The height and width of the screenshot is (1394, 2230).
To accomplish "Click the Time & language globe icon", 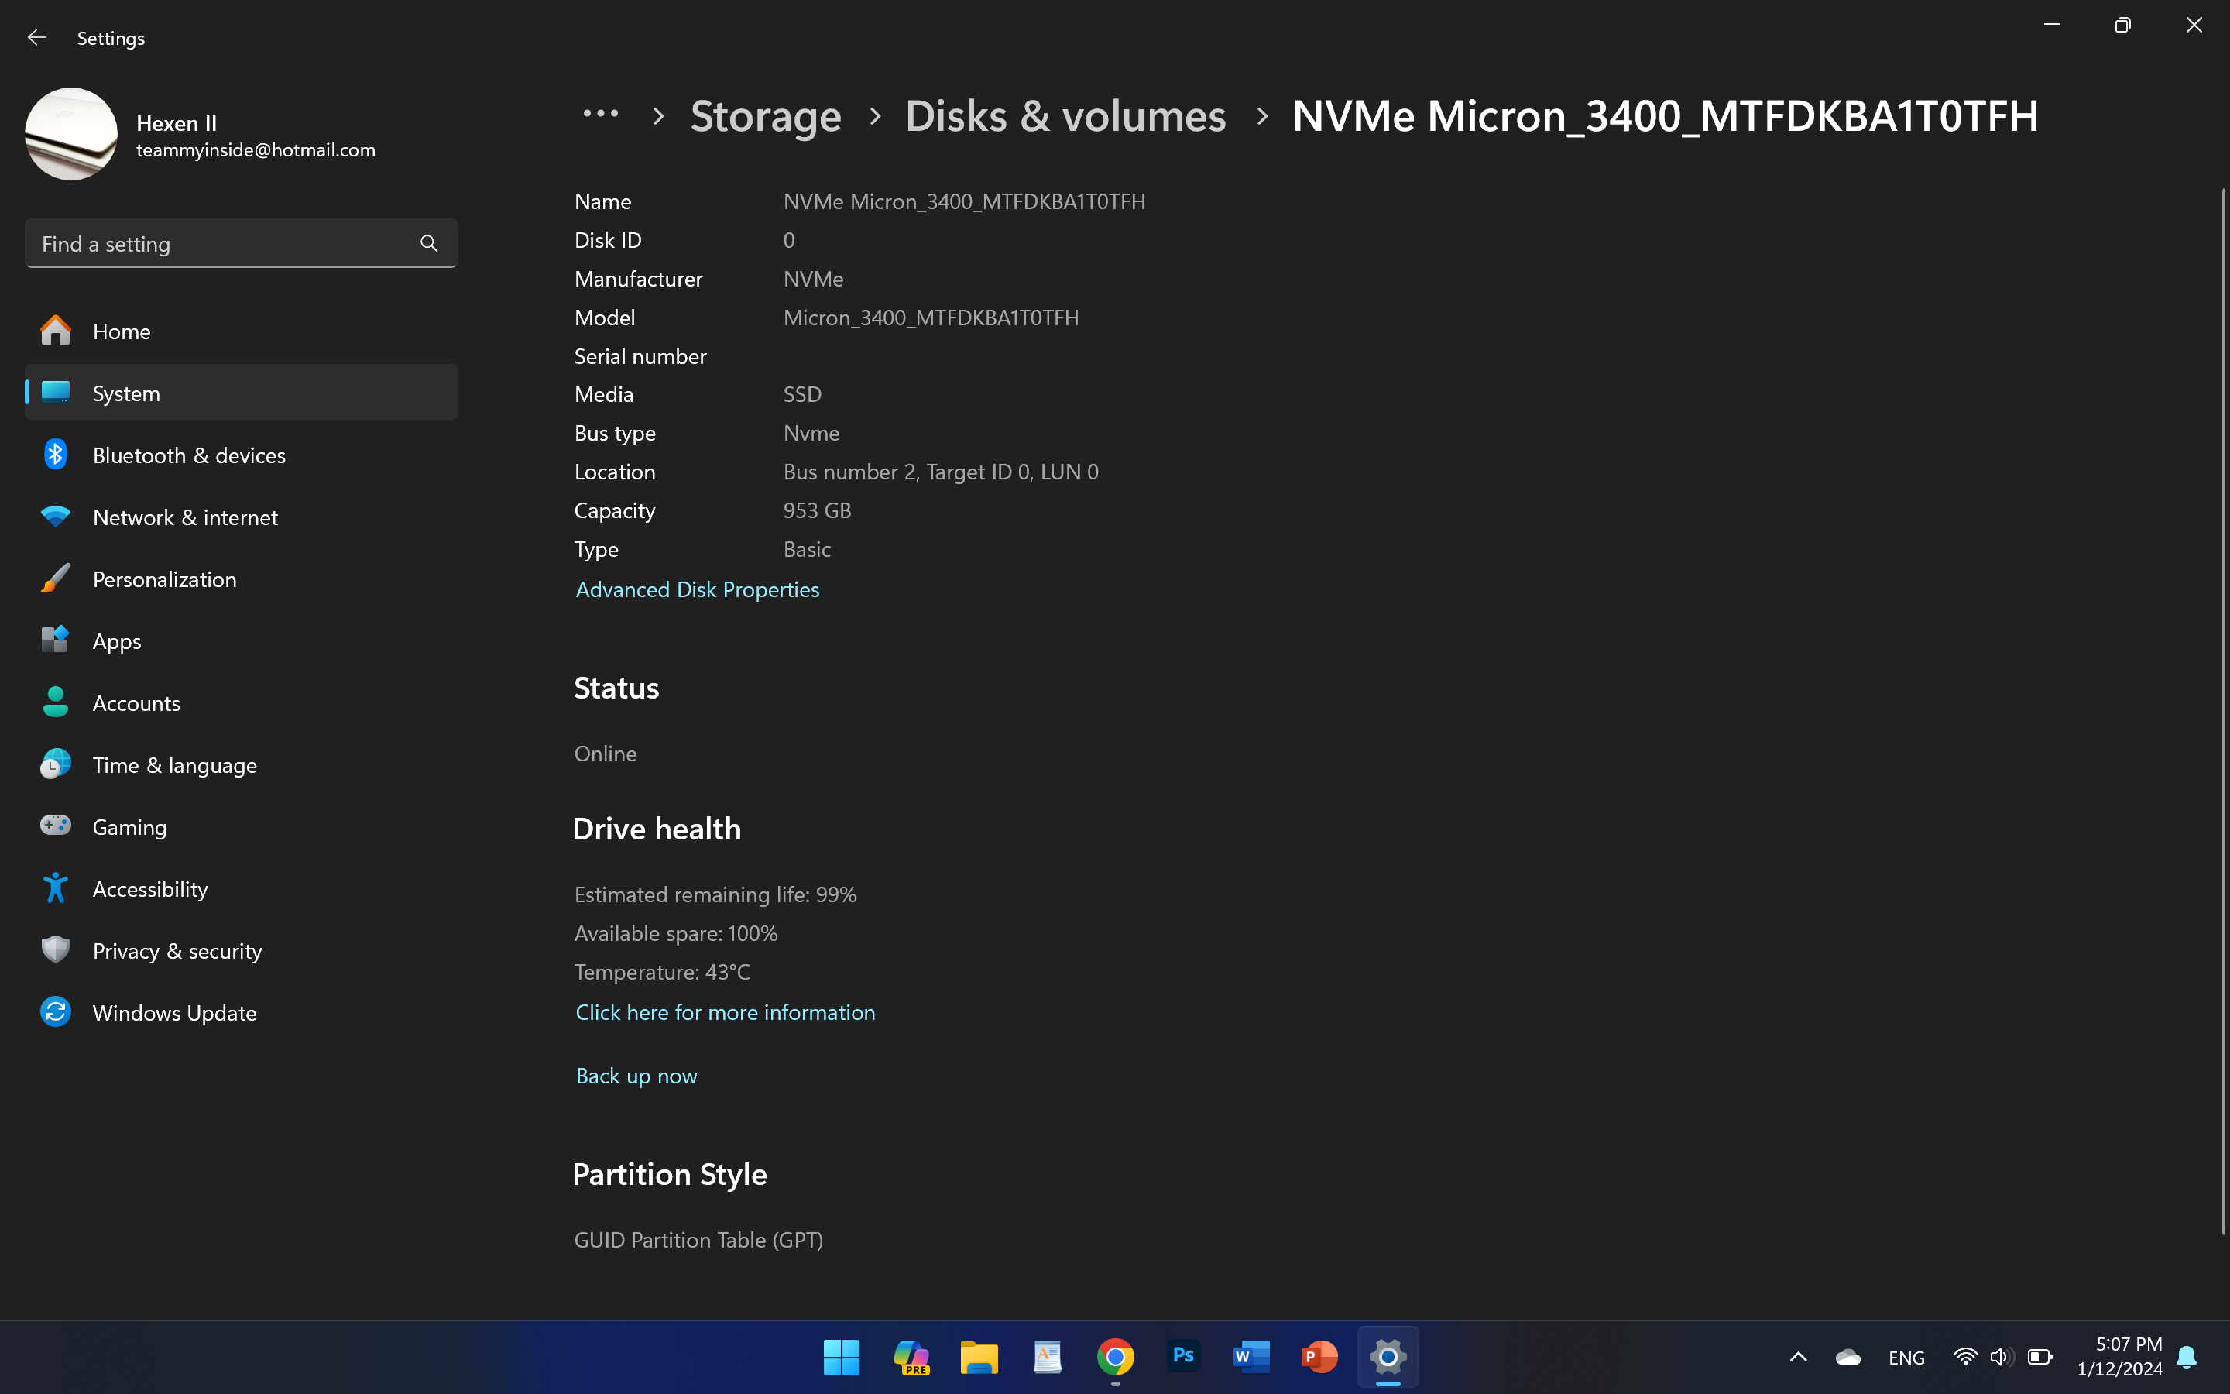I will [55, 764].
